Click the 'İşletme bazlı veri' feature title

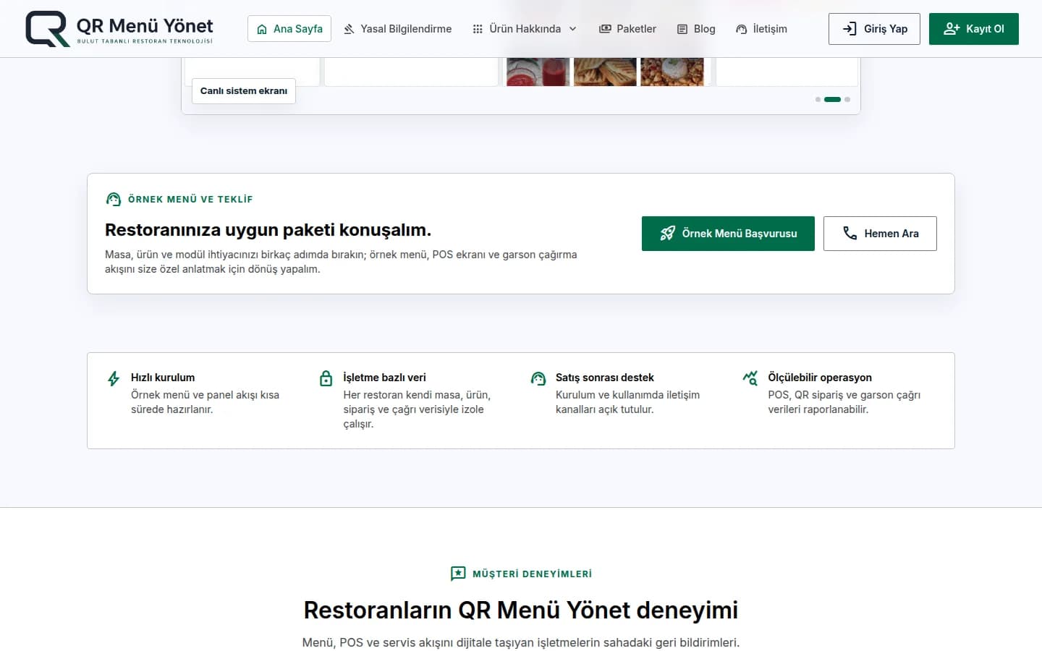coord(384,378)
